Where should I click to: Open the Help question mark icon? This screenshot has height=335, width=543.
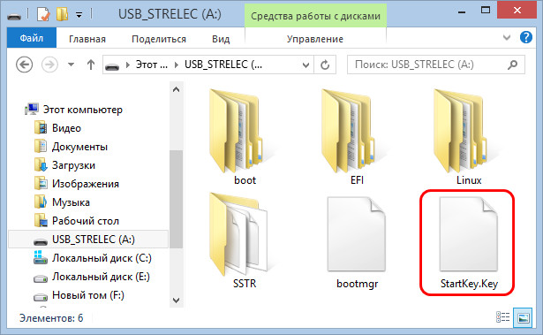(x=526, y=37)
